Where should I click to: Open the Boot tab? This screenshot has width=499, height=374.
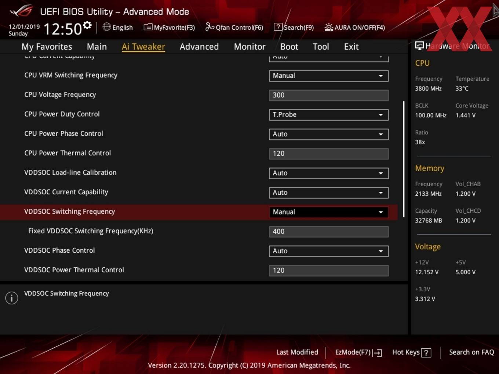[289, 47]
